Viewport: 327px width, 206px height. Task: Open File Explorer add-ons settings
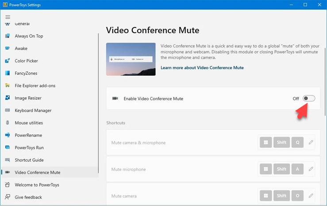coord(35,86)
